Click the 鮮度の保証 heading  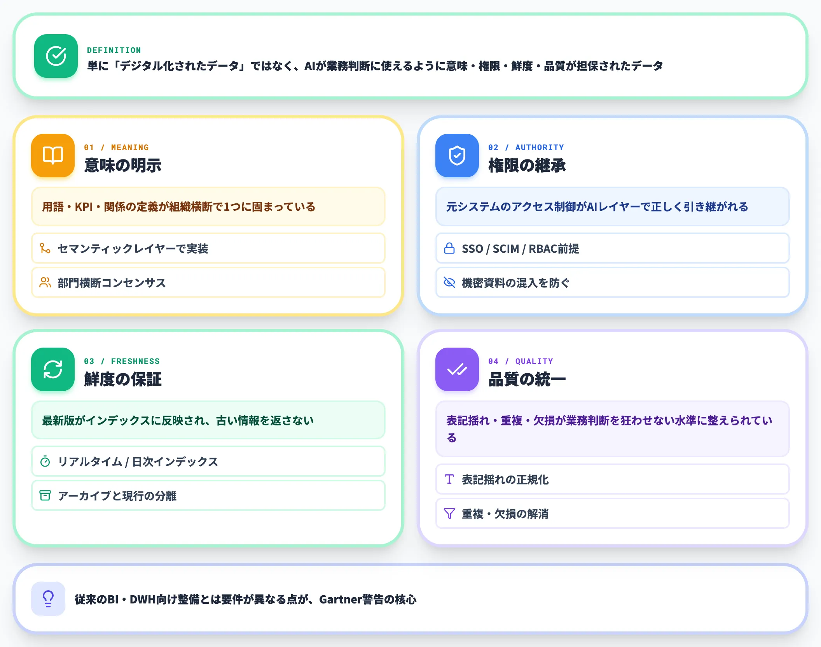(x=123, y=379)
